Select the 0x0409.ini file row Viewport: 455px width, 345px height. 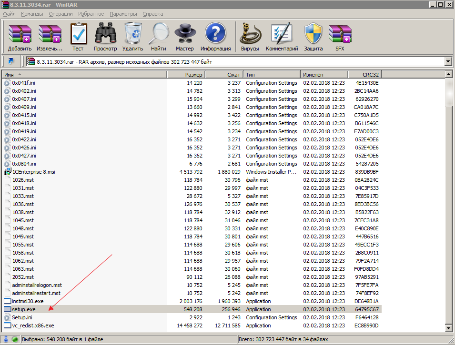pyautogui.click(x=192, y=107)
